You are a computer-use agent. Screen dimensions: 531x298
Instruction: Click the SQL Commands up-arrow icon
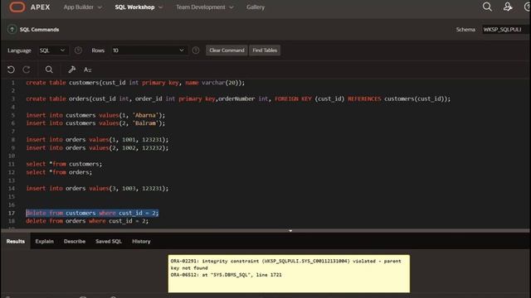12,30
